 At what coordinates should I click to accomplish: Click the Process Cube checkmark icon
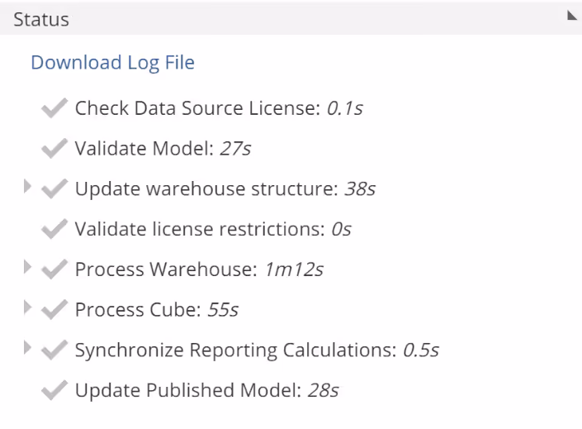tap(54, 310)
